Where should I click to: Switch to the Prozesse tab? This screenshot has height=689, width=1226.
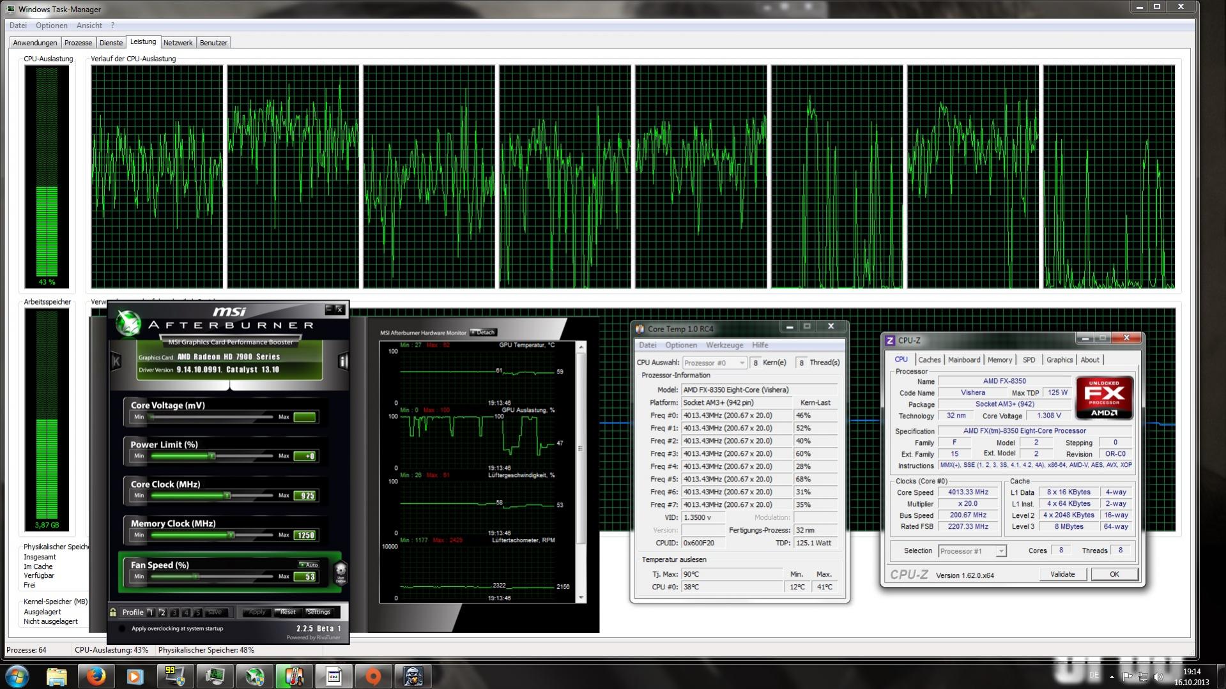point(78,43)
